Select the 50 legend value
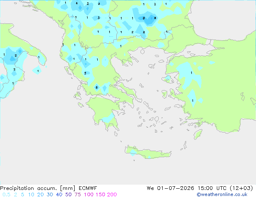Screen dimensions: 256x198 coord(68,195)
